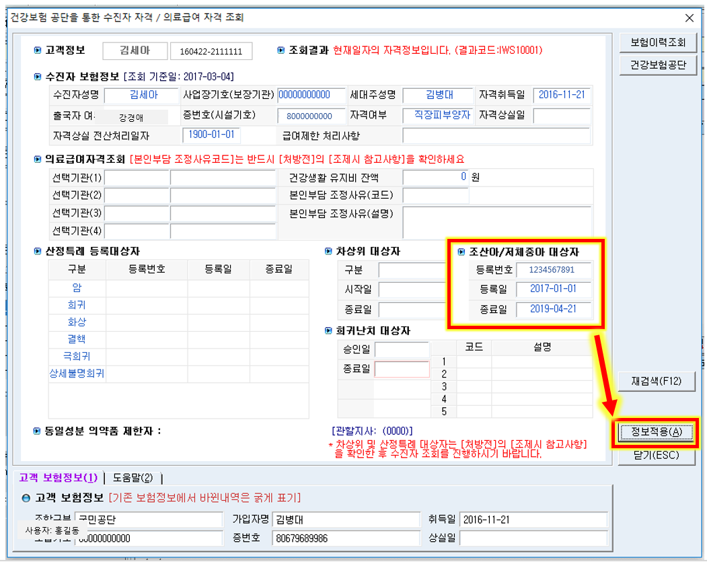Click the 산정특례 등록대상자 header icon
The height and width of the screenshot is (562, 707).
tap(37, 251)
